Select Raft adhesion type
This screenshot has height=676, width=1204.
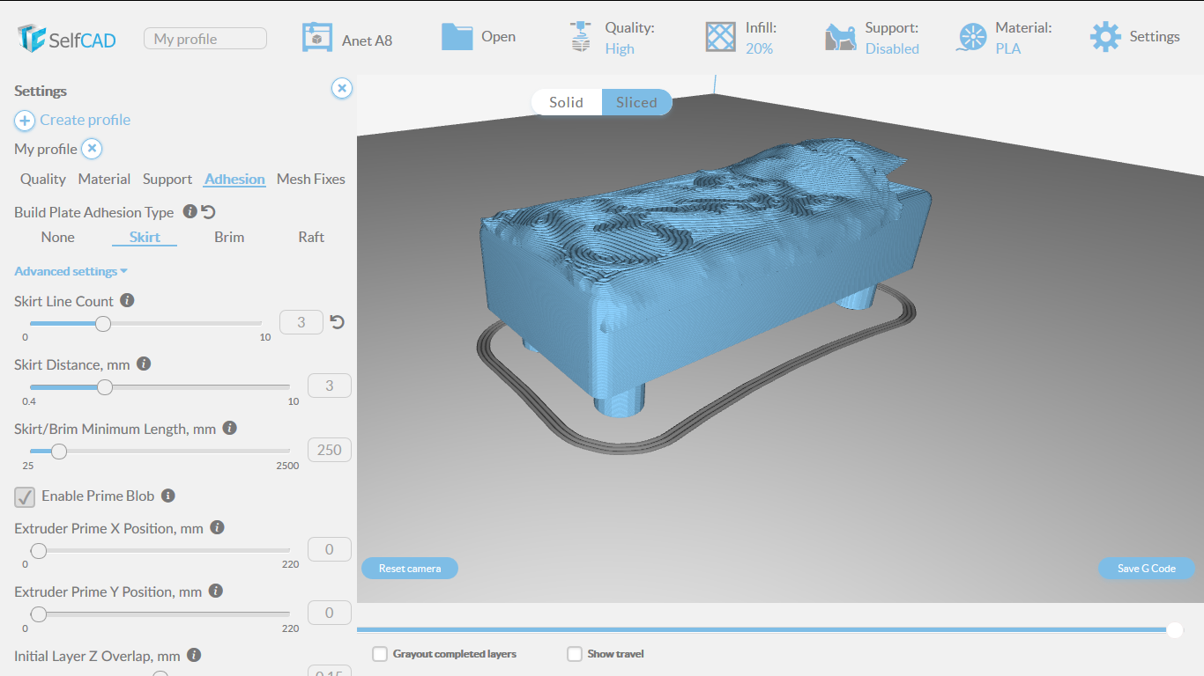point(311,237)
